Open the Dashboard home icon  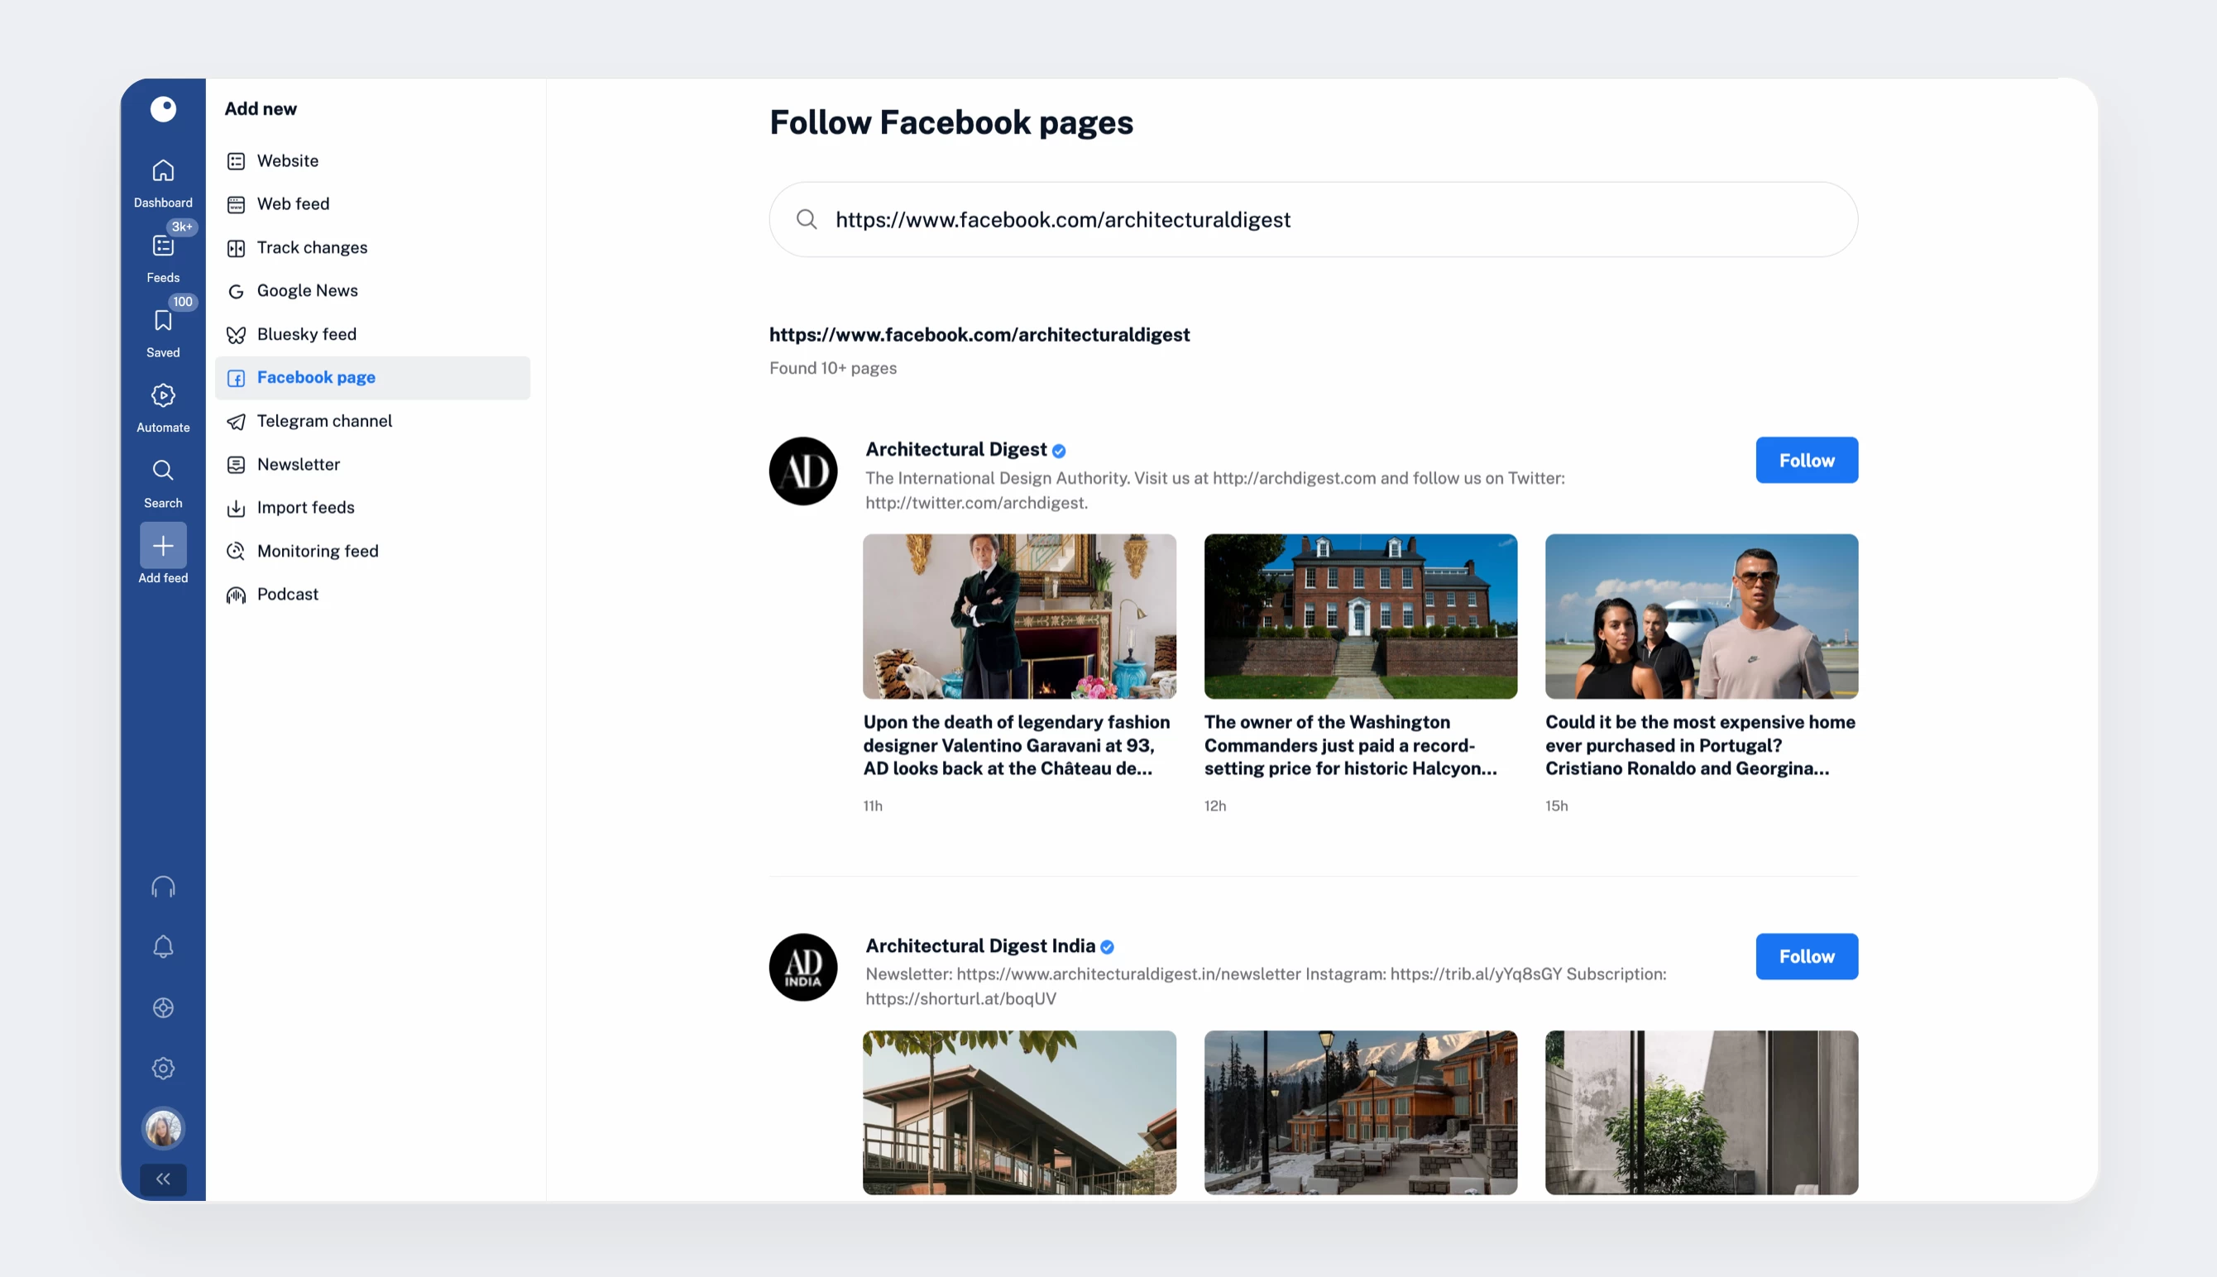click(x=163, y=171)
